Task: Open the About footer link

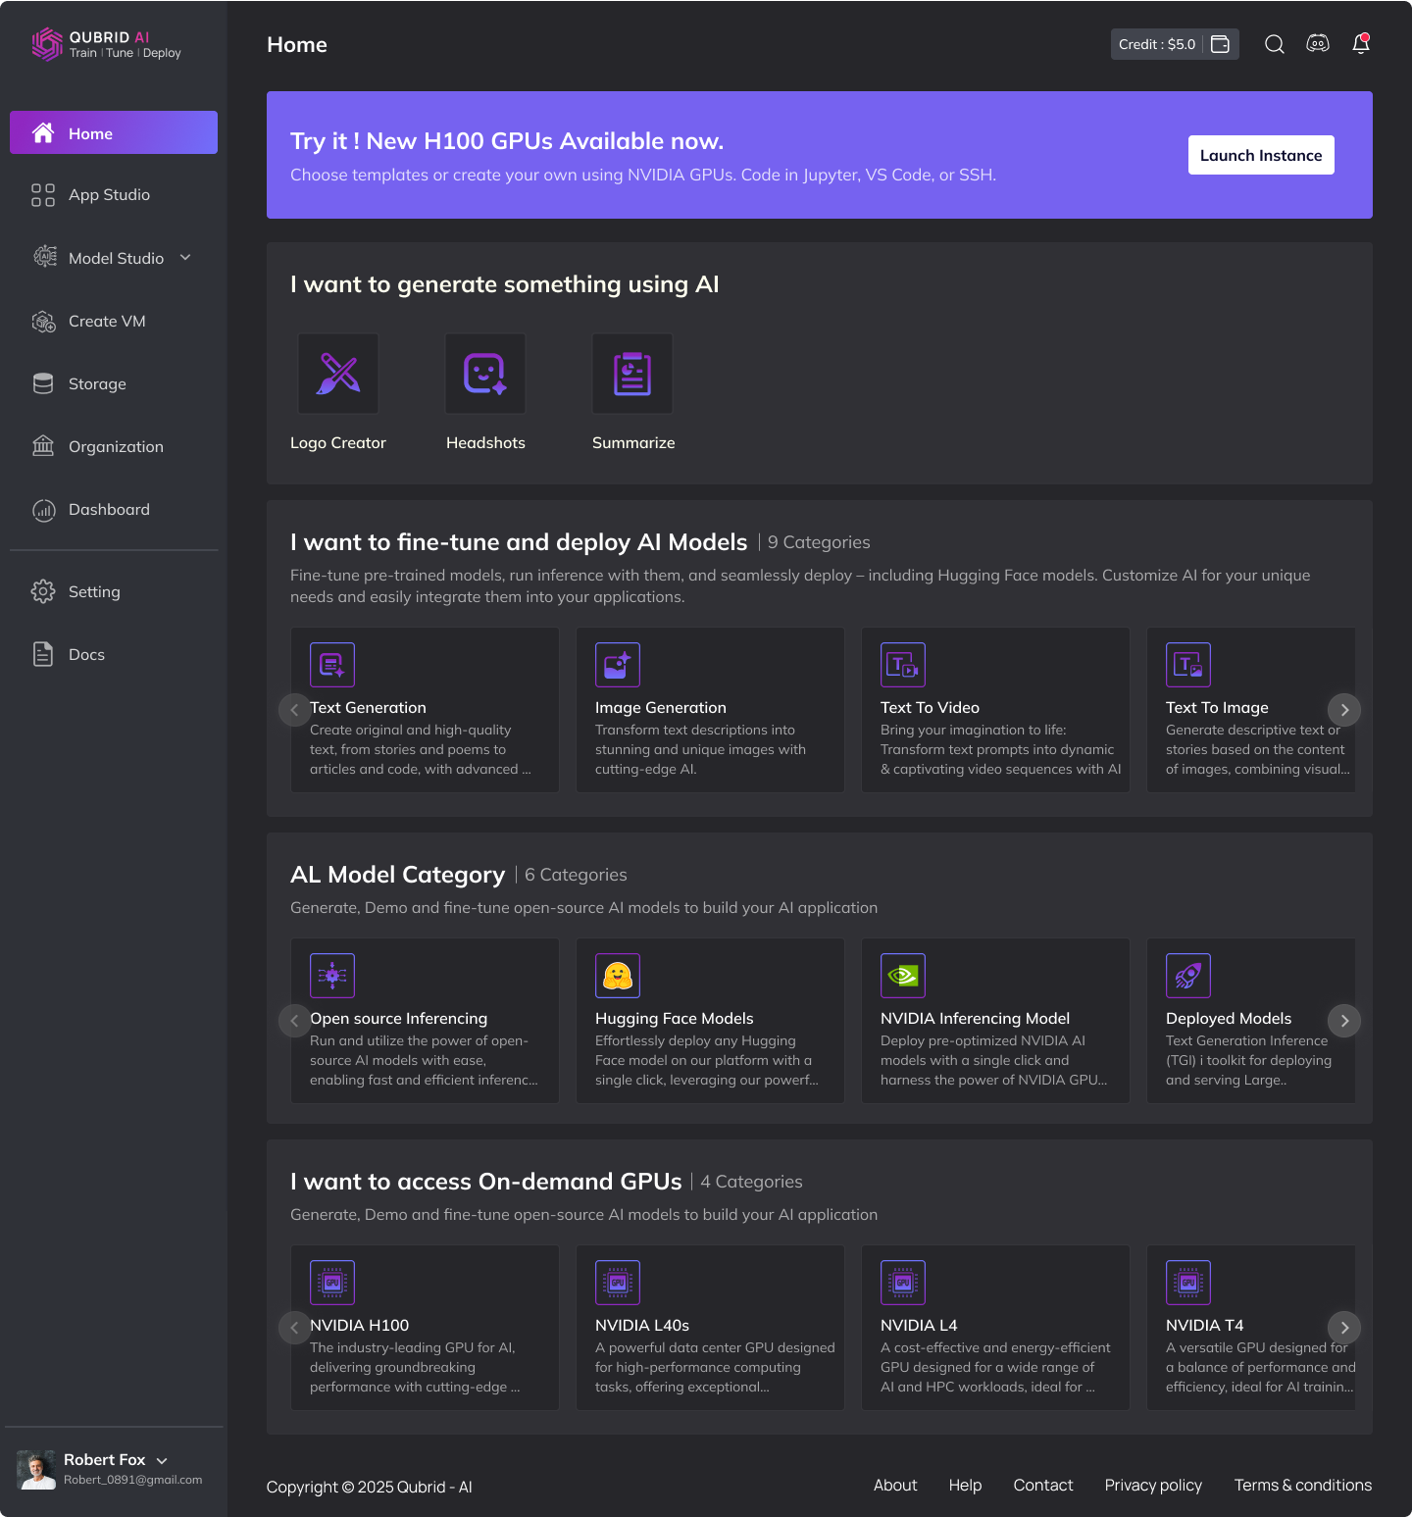Action: 895,1486
